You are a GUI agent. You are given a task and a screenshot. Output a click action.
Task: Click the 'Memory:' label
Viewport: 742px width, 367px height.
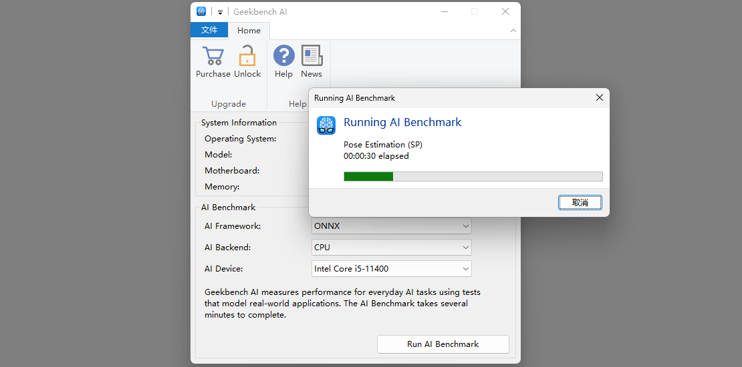tap(222, 187)
